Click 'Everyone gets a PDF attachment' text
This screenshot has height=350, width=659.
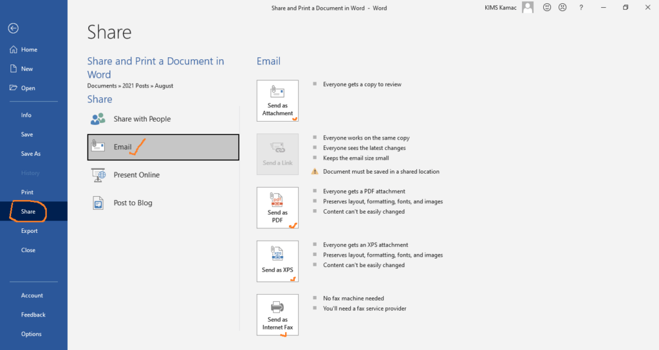[364, 191]
